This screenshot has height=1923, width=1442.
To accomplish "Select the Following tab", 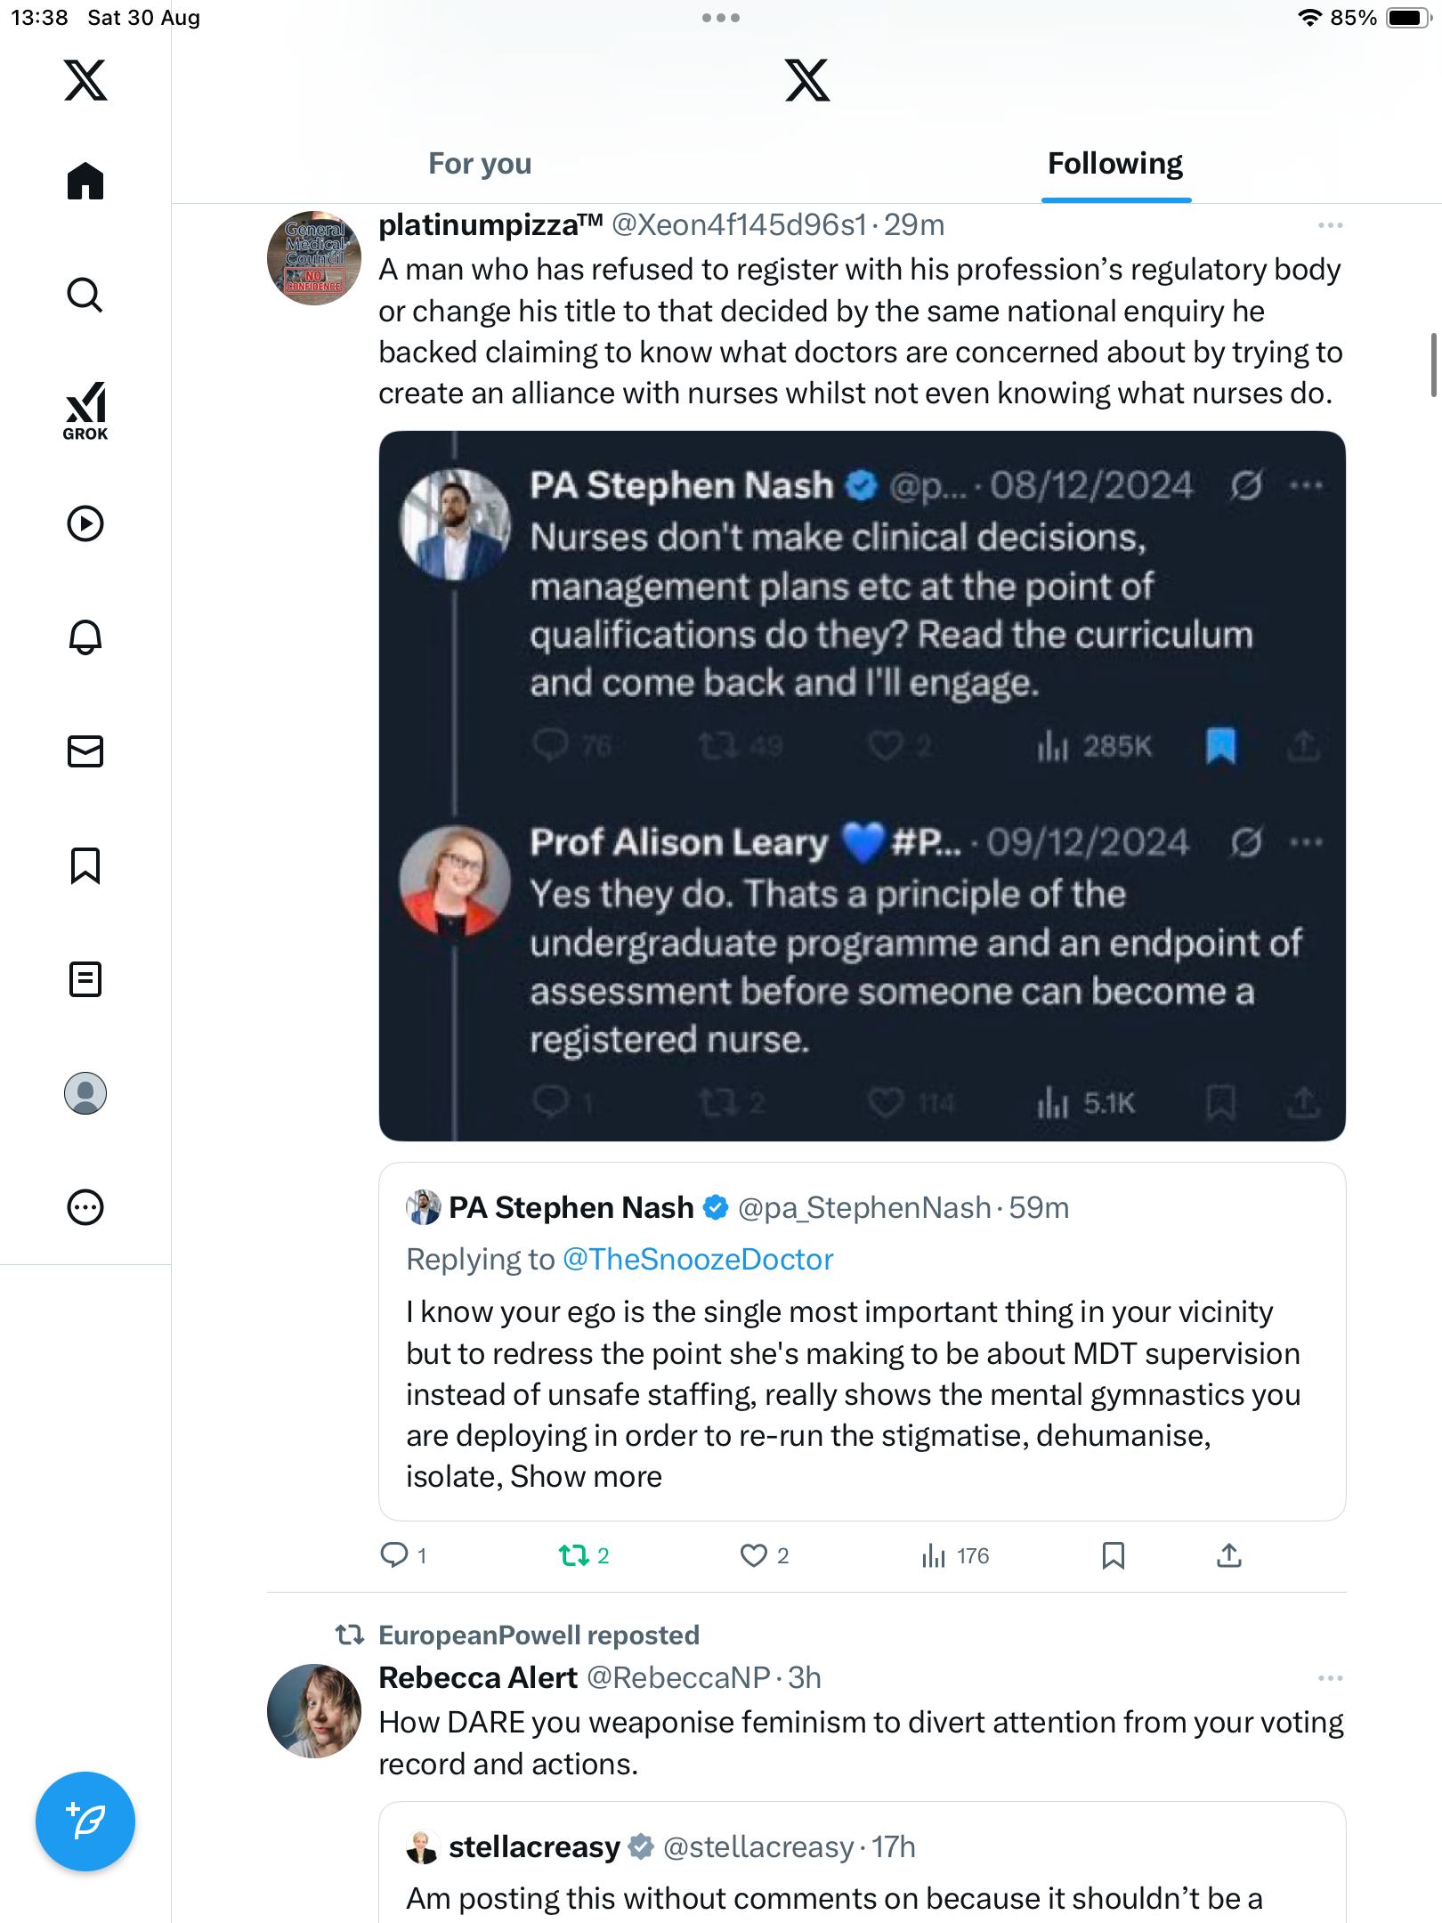I will click(x=1114, y=164).
